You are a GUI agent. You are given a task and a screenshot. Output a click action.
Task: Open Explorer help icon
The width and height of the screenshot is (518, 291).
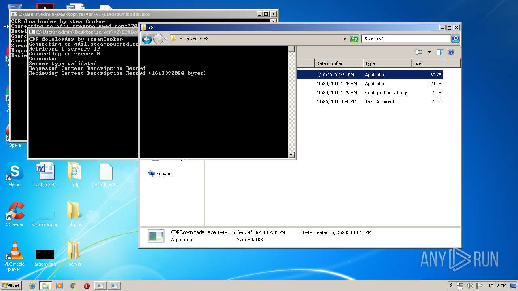[451, 52]
